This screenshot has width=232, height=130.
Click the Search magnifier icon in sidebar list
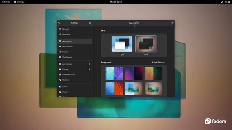[x=60, y=52]
